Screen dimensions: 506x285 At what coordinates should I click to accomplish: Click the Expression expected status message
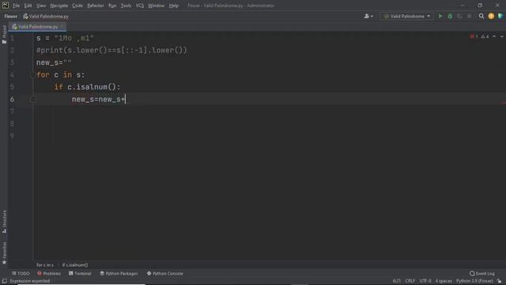[x=30, y=281]
